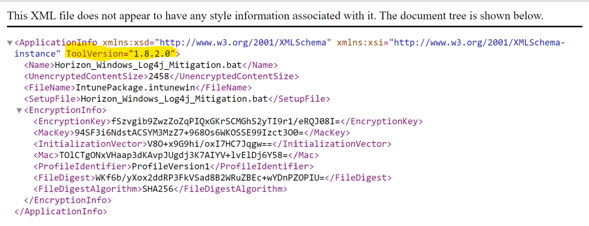
Task: Click the closing </ApplicationInfo> tag
Action: (x=61, y=212)
